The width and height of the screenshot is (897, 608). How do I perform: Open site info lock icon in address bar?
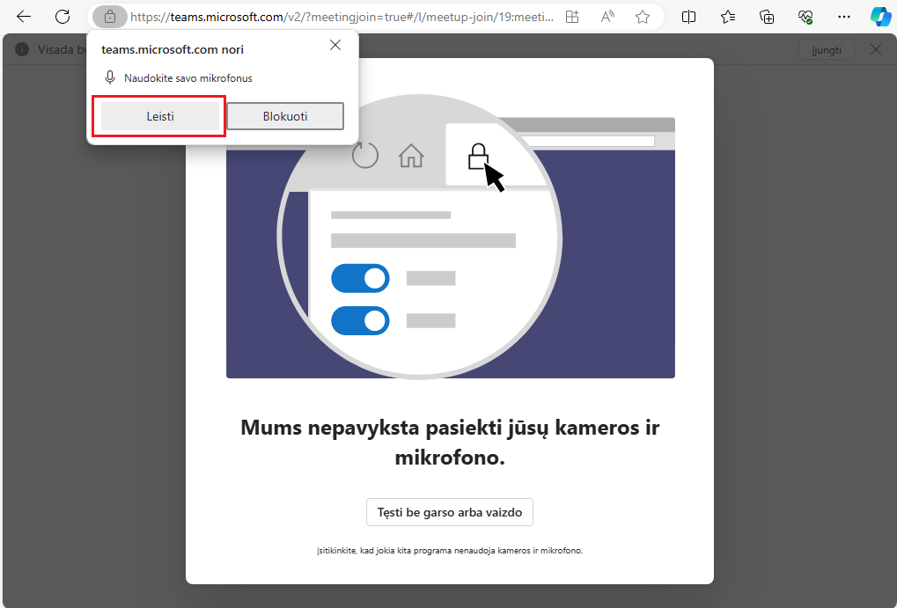(x=110, y=17)
